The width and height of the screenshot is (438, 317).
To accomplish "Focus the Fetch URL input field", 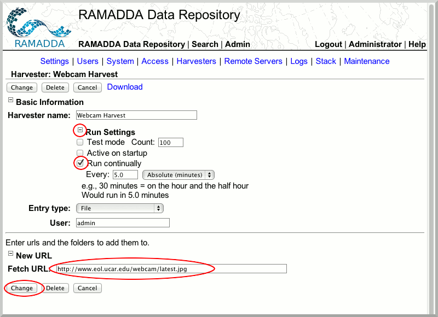I will [x=170, y=268].
